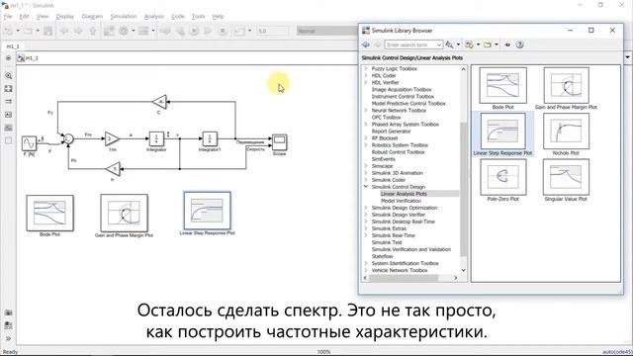
Task: Click the library tree vertical scrollbar
Action: [x=464, y=169]
